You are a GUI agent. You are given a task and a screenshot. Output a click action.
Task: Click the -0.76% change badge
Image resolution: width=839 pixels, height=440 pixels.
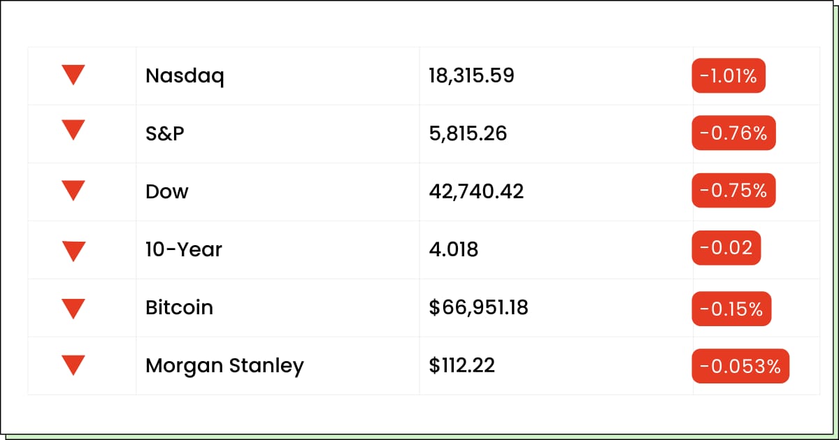pos(733,133)
